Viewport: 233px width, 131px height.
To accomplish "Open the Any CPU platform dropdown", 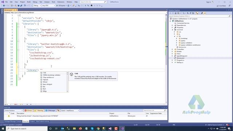I will click(x=48, y=6).
